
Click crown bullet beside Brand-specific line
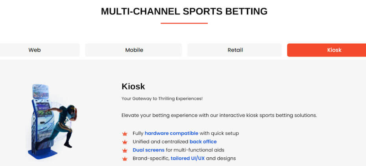[125, 159]
